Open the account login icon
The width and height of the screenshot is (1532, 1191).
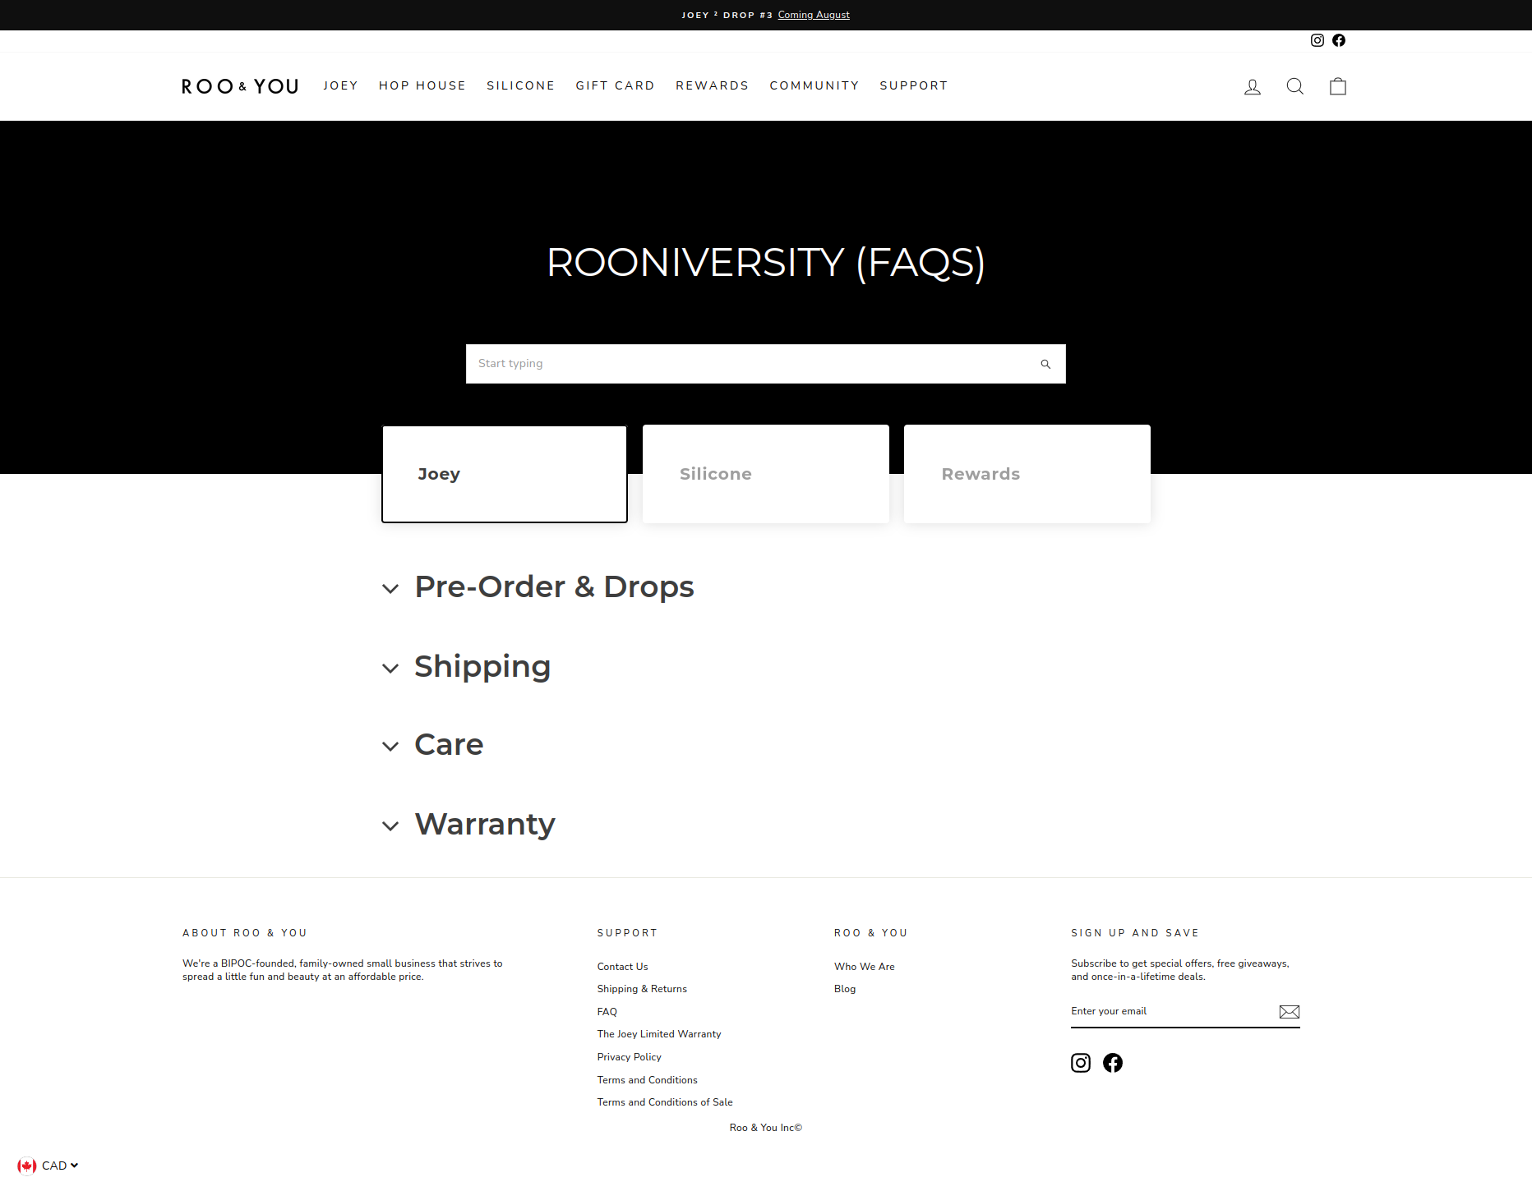click(1253, 86)
